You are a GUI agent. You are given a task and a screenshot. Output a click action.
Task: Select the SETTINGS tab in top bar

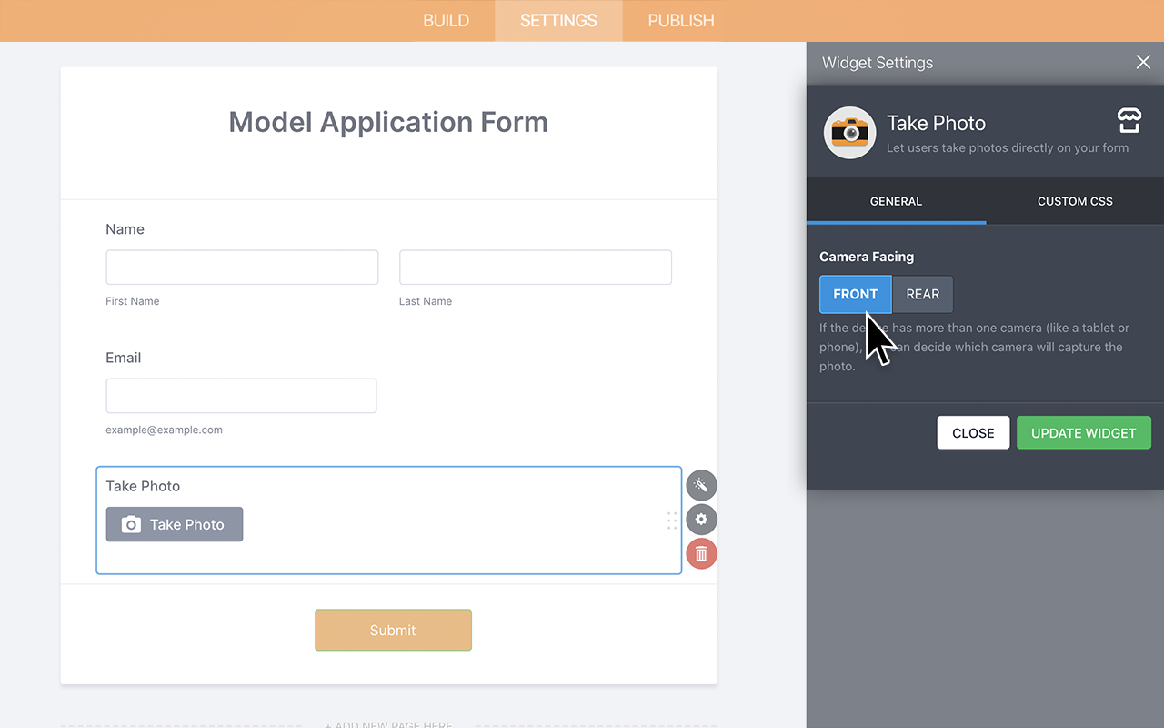tap(558, 21)
